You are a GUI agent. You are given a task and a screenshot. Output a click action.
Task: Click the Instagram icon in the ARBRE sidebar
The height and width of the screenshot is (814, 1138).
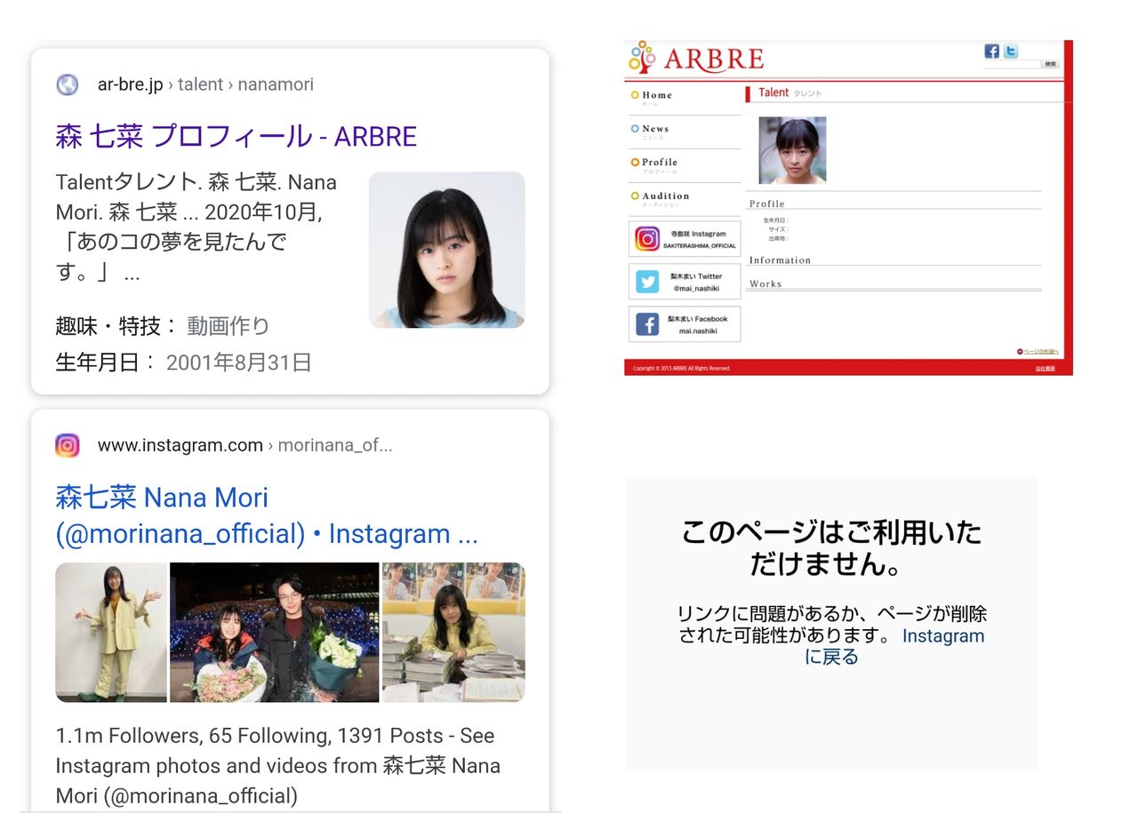647,239
